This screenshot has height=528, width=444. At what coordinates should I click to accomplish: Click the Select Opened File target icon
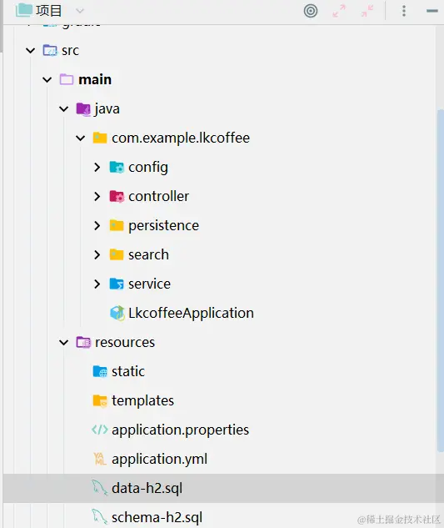pos(311,11)
